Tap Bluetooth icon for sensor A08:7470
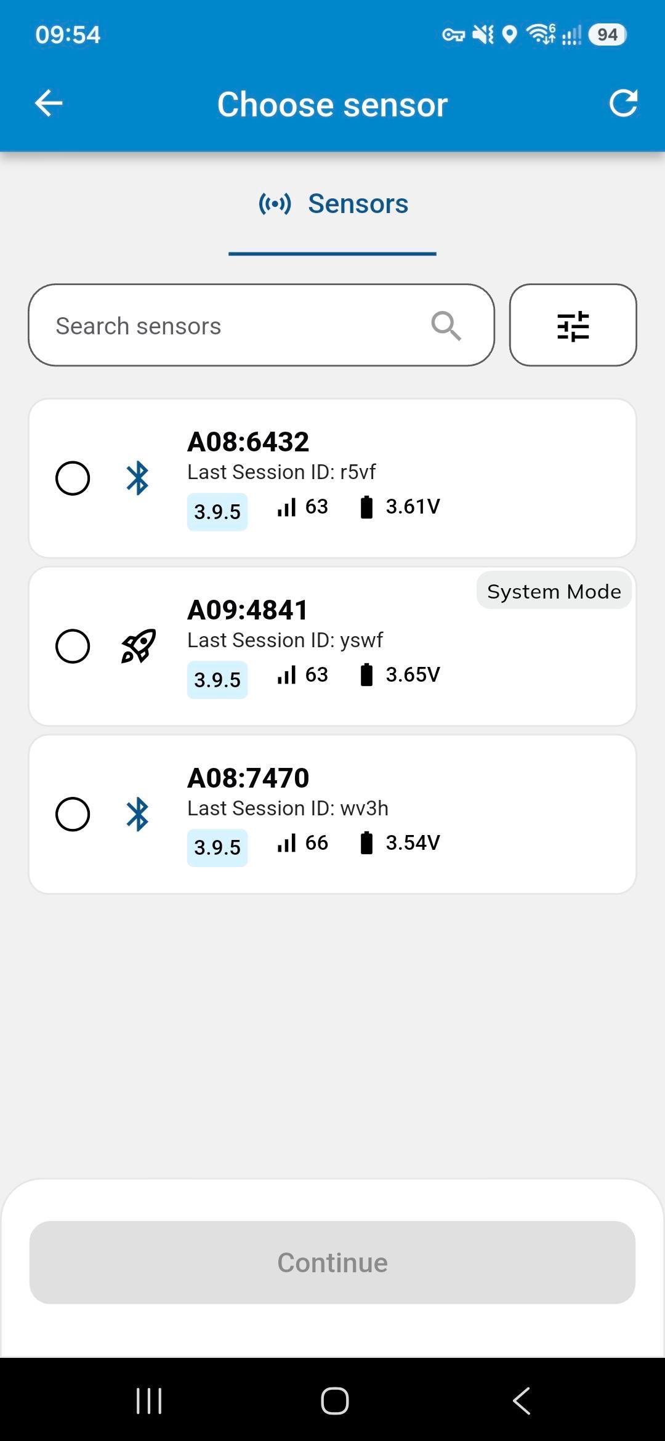Image resolution: width=665 pixels, height=1441 pixels. (x=137, y=814)
